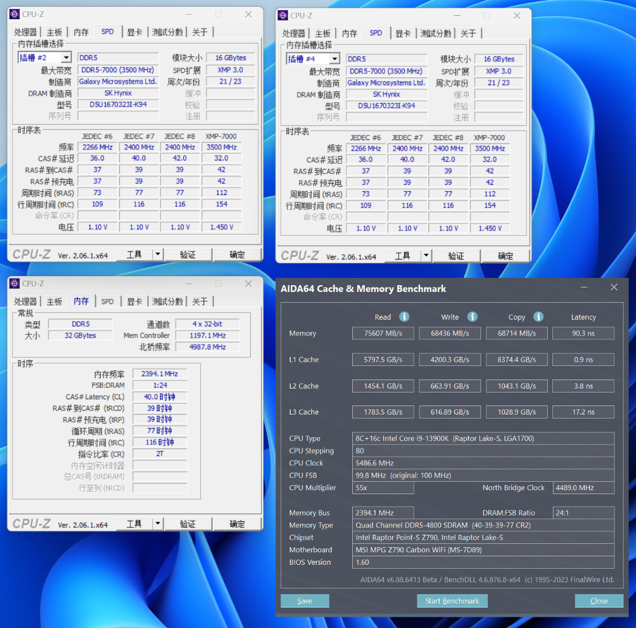Click the 验证 button in the bottom-left CPU-Z window
Screen dimensions: 636x628
(188, 524)
